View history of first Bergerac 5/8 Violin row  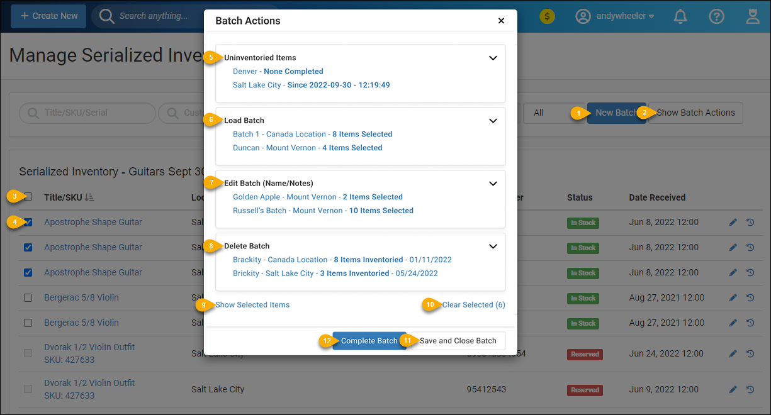750,298
